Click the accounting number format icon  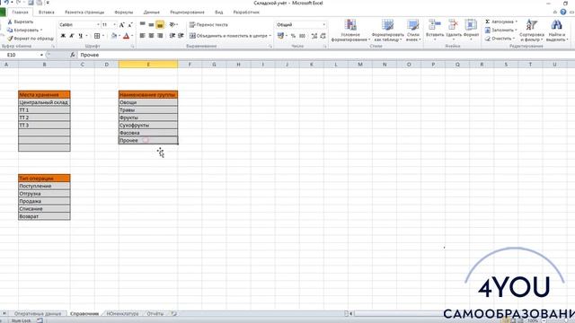point(280,36)
